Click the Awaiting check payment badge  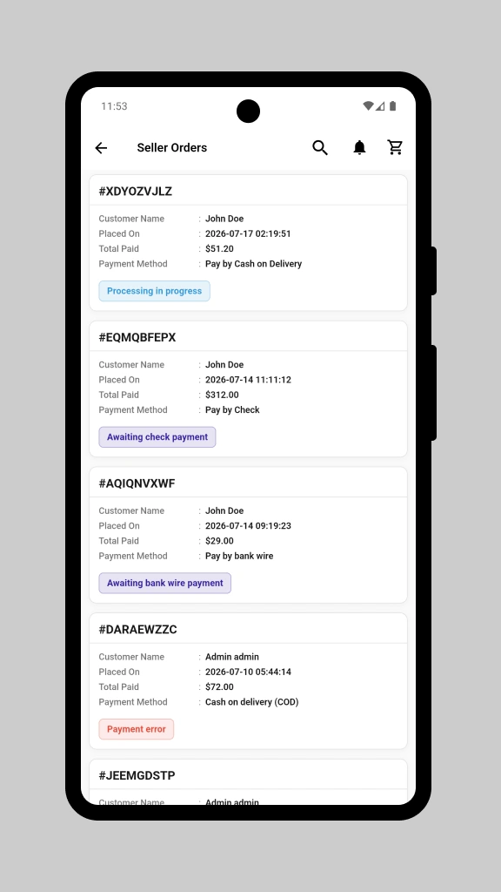[157, 437]
